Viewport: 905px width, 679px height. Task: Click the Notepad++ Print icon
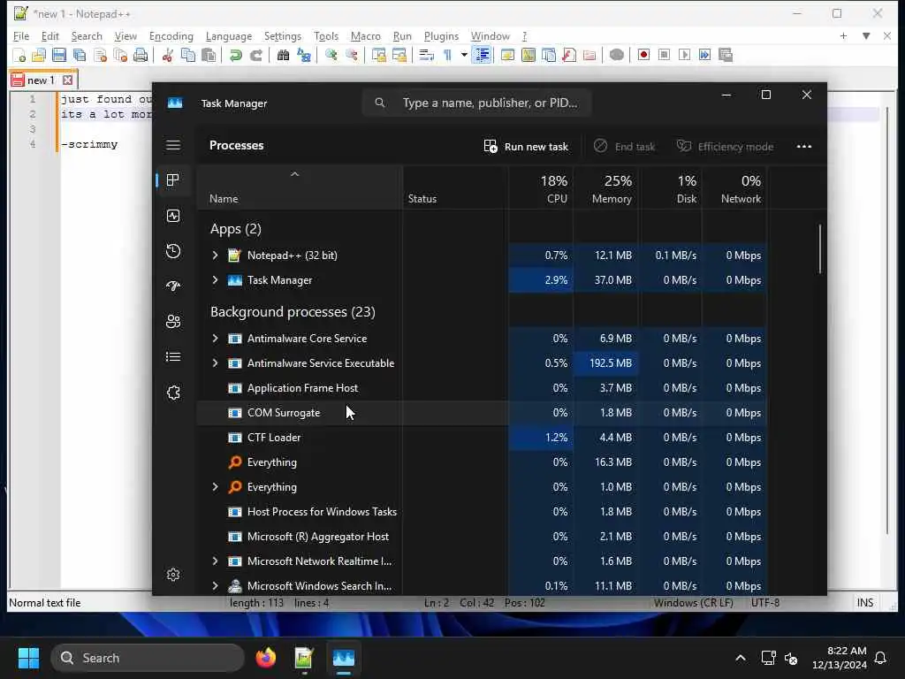click(x=141, y=55)
